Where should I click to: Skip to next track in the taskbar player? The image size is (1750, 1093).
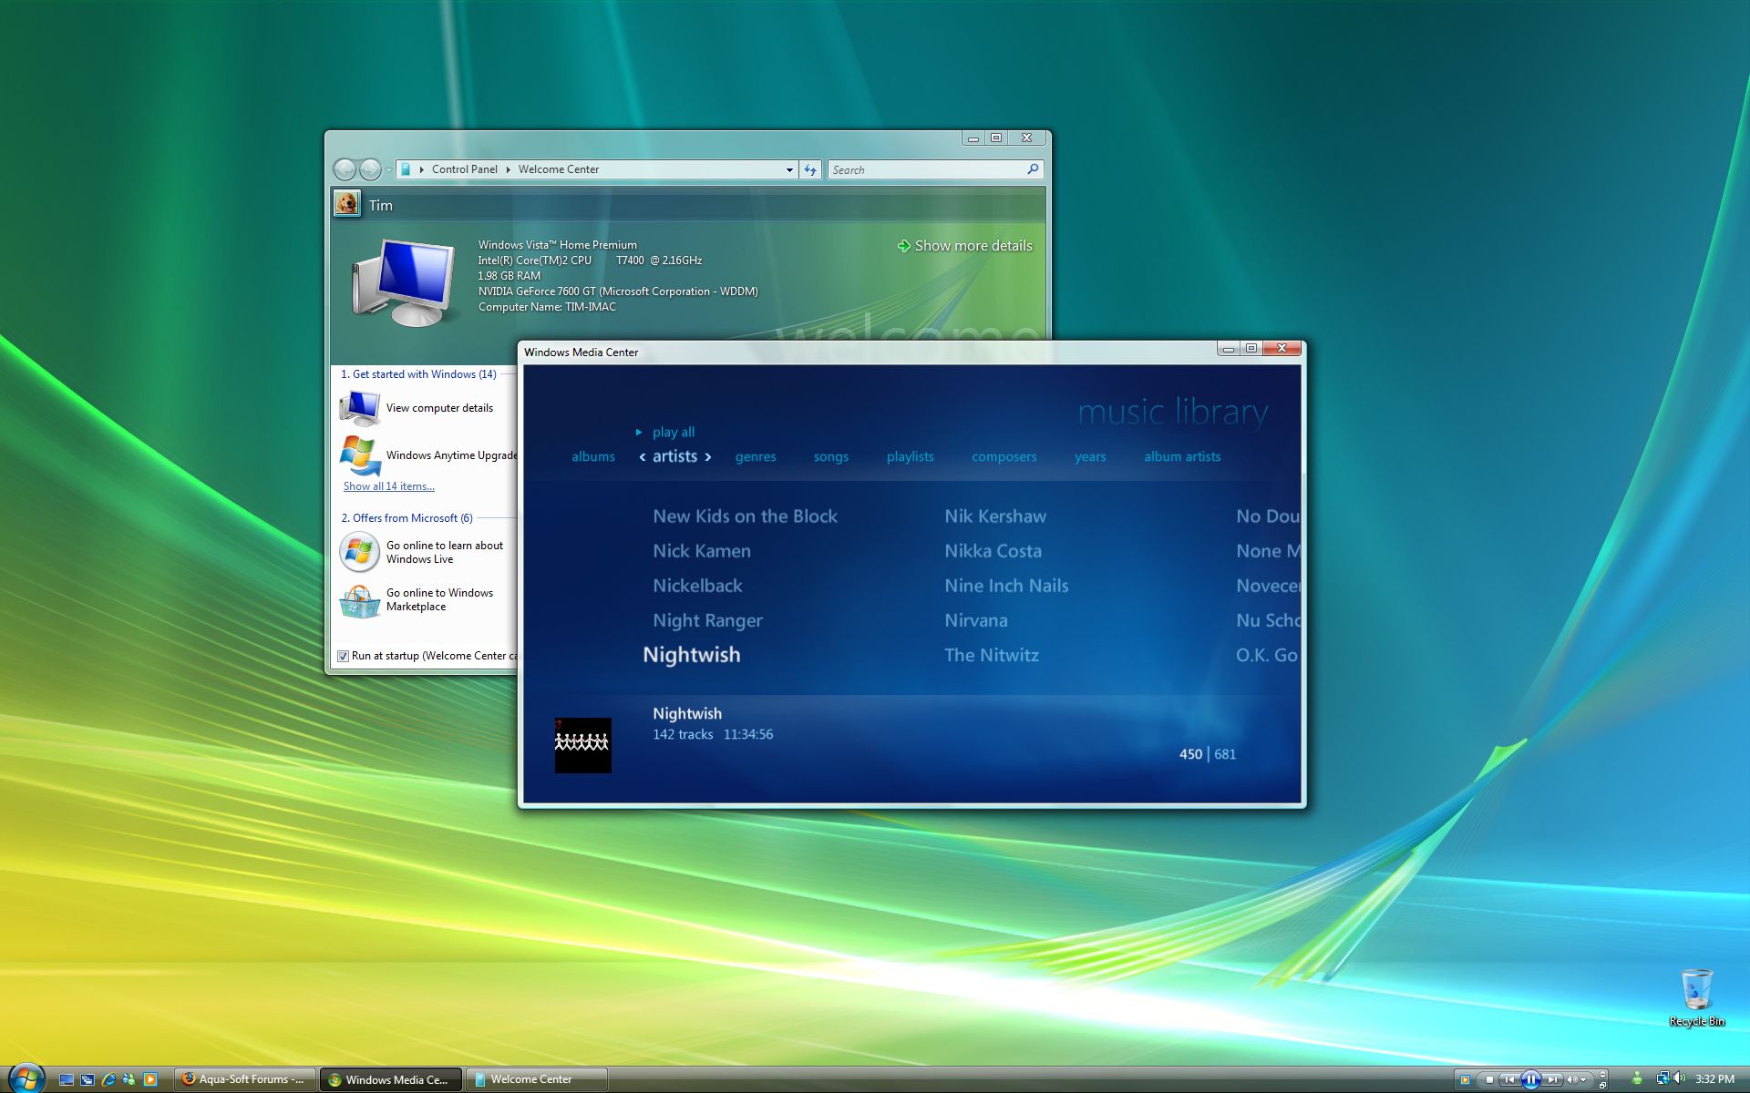(x=1552, y=1079)
